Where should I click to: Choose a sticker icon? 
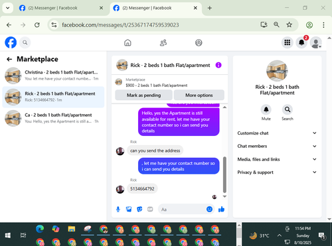(x=139, y=209)
